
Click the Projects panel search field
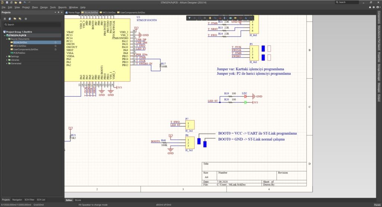pyautogui.click(x=32, y=25)
